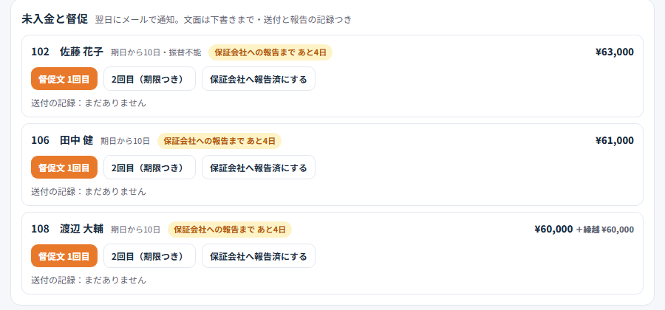Viewport: 665px width, 310px height.
Task: Click tenant name 渡辺 大輔
Action: tap(81, 229)
